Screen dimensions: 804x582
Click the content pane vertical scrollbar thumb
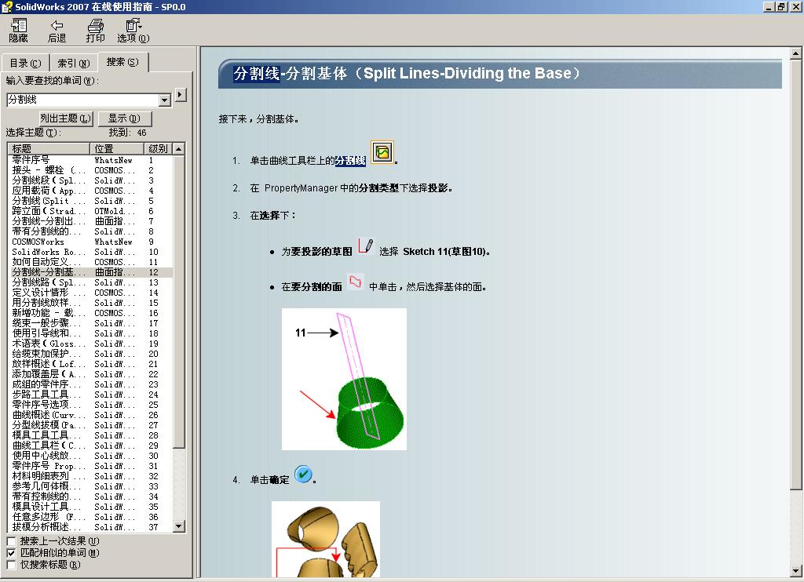click(x=796, y=274)
